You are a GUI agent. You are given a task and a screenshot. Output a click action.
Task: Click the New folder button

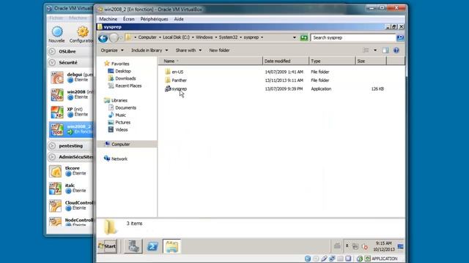pyautogui.click(x=219, y=50)
